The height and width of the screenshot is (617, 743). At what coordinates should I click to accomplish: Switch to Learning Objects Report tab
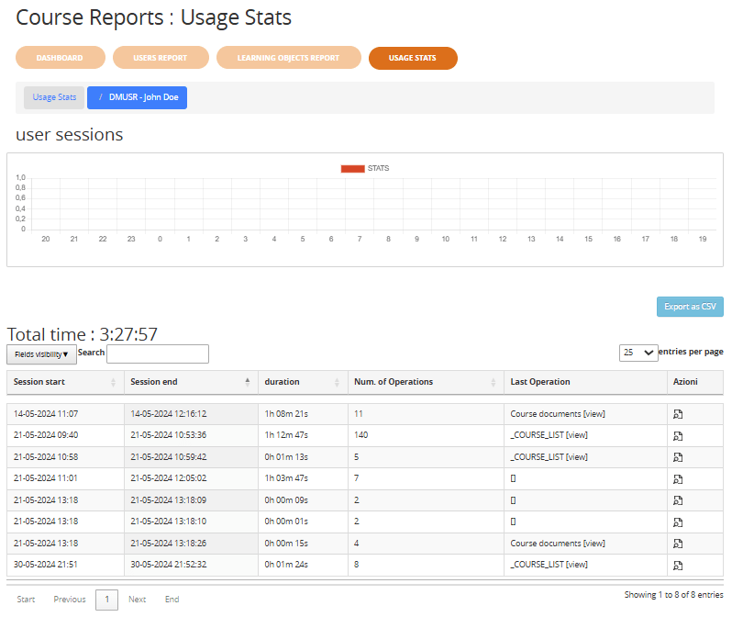pyautogui.click(x=288, y=58)
